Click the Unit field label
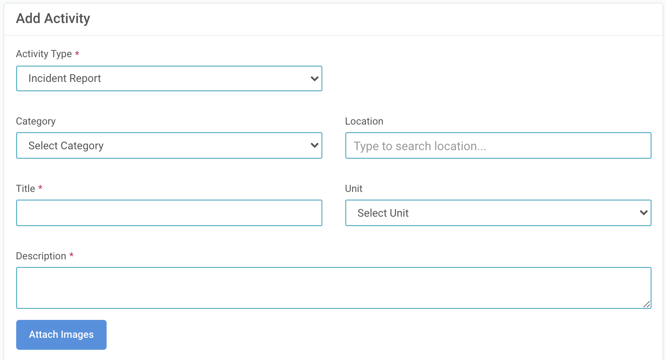666x360 pixels. coord(354,189)
